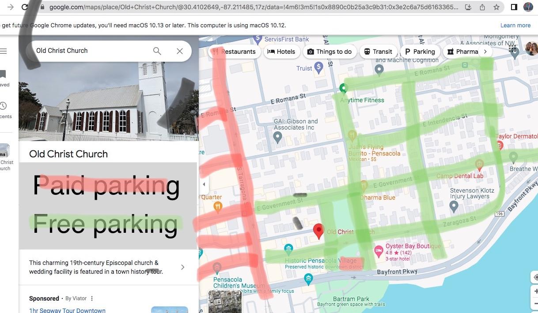Filter map by Things to do
Viewport: 538px width, 313px height.
pos(330,52)
